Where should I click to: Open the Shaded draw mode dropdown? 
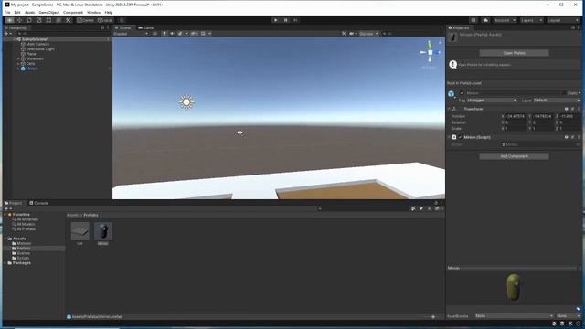131,34
